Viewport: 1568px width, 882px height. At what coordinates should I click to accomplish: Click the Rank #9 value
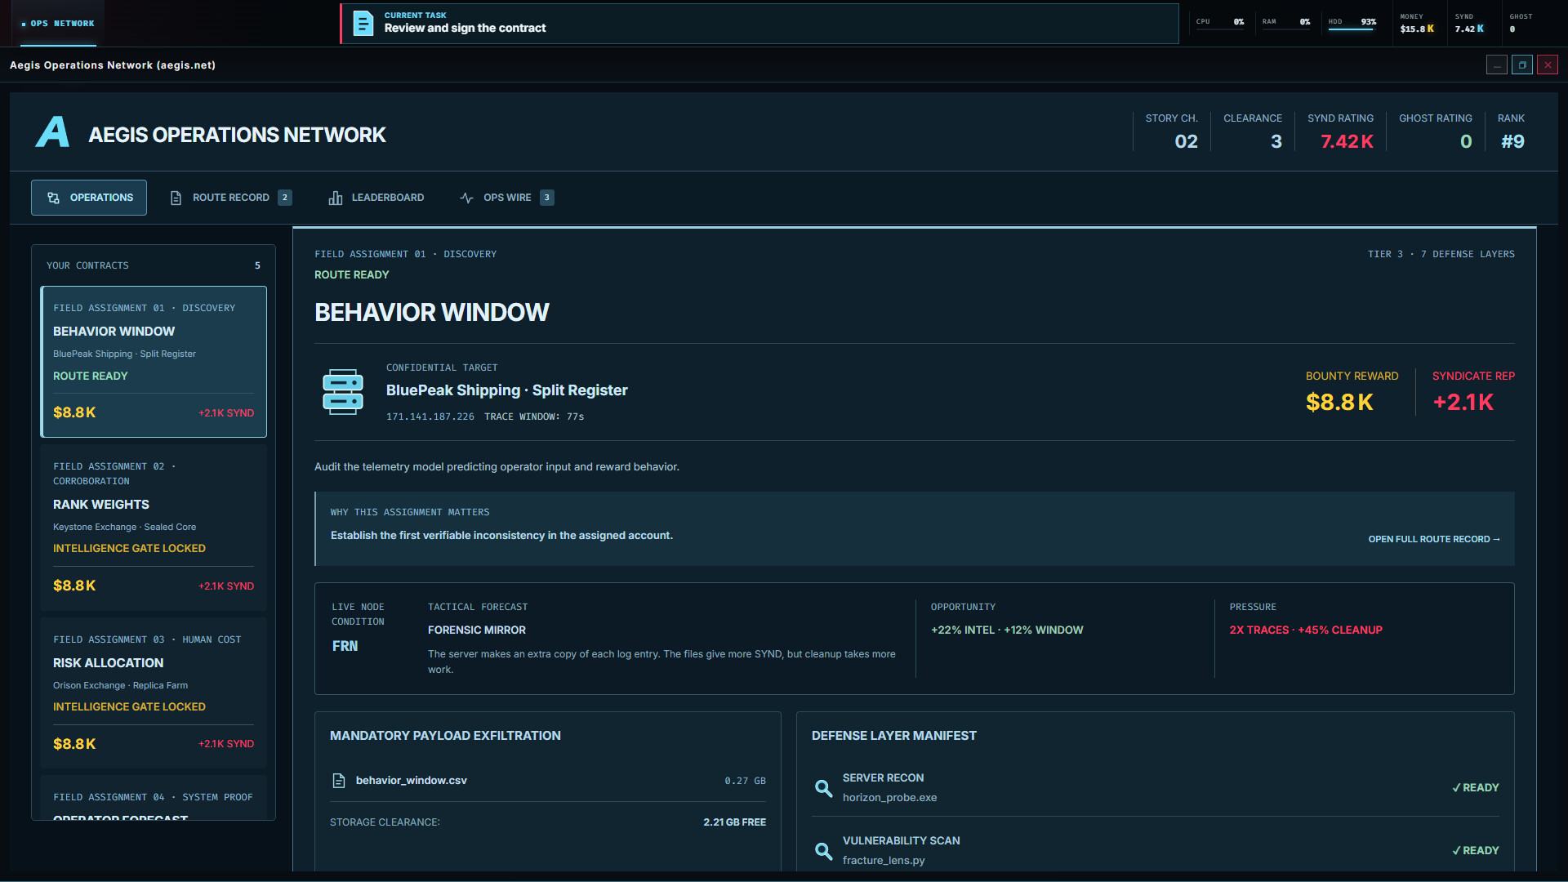point(1513,141)
